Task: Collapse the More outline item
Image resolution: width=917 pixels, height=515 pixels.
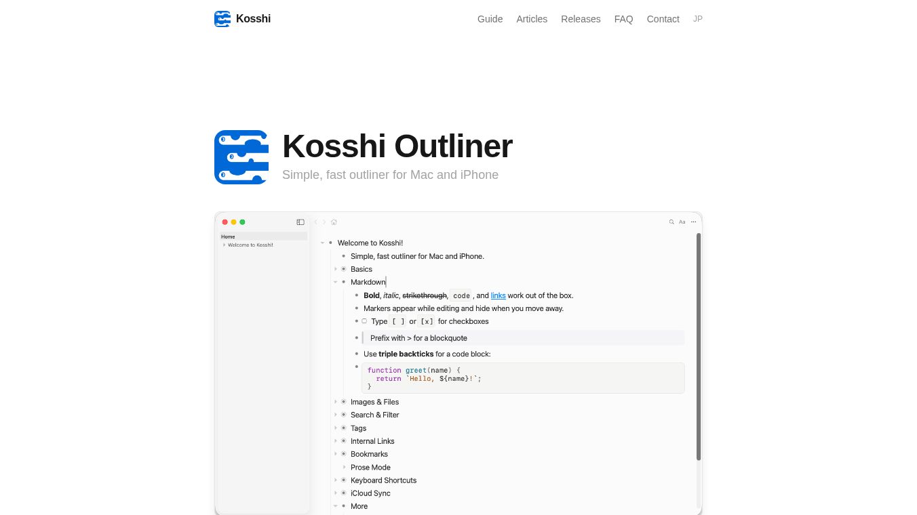Action: [335, 506]
